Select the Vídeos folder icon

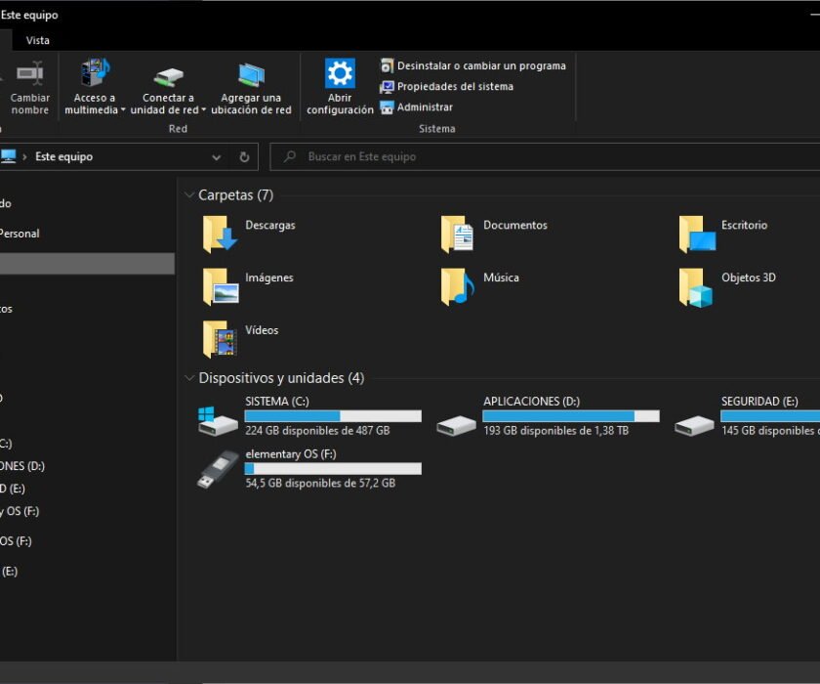220,339
